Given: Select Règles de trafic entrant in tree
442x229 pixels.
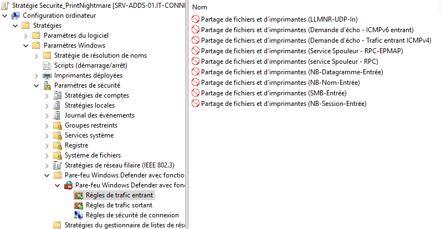Looking at the screenshot, I should click(x=120, y=195).
